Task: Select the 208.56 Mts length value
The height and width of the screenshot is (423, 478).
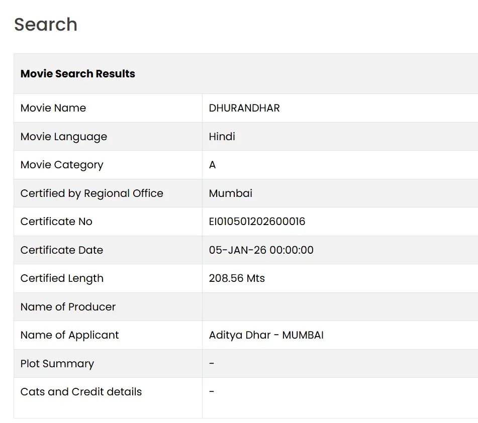Action: tap(237, 278)
